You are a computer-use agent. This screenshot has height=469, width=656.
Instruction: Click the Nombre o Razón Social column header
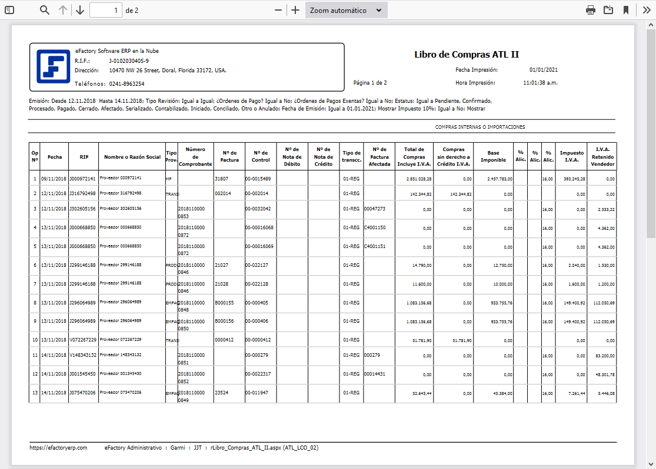pyautogui.click(x=132, y=157)
